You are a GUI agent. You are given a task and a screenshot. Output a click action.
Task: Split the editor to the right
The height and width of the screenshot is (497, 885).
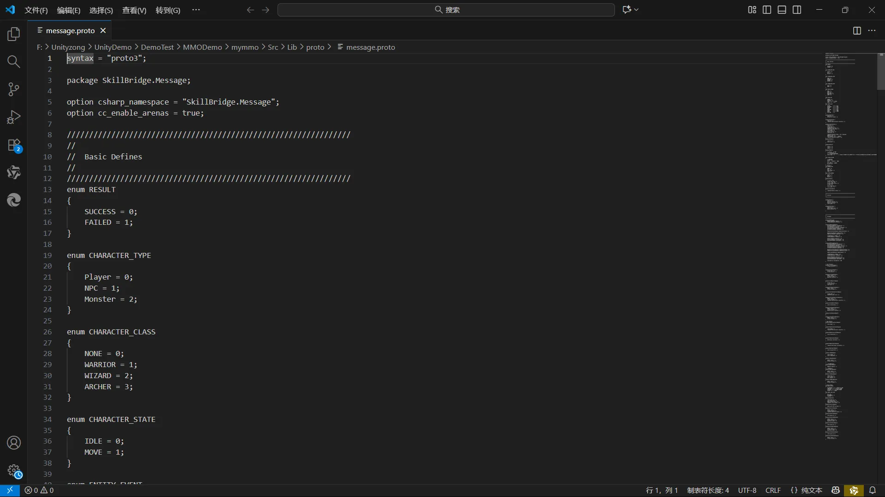tap(857, 30)
